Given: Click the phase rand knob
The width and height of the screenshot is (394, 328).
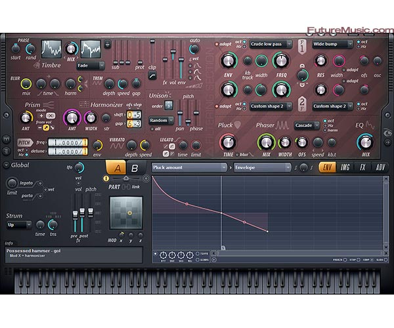Looking at the screenshot, I should [31, 49].
